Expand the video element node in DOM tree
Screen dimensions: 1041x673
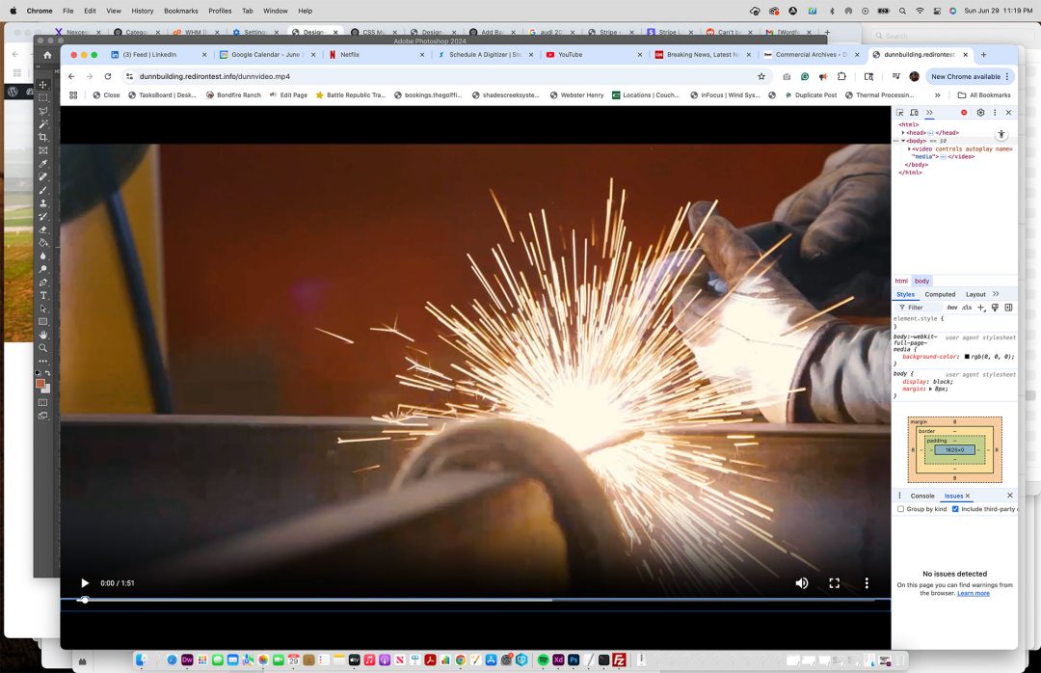909,149
